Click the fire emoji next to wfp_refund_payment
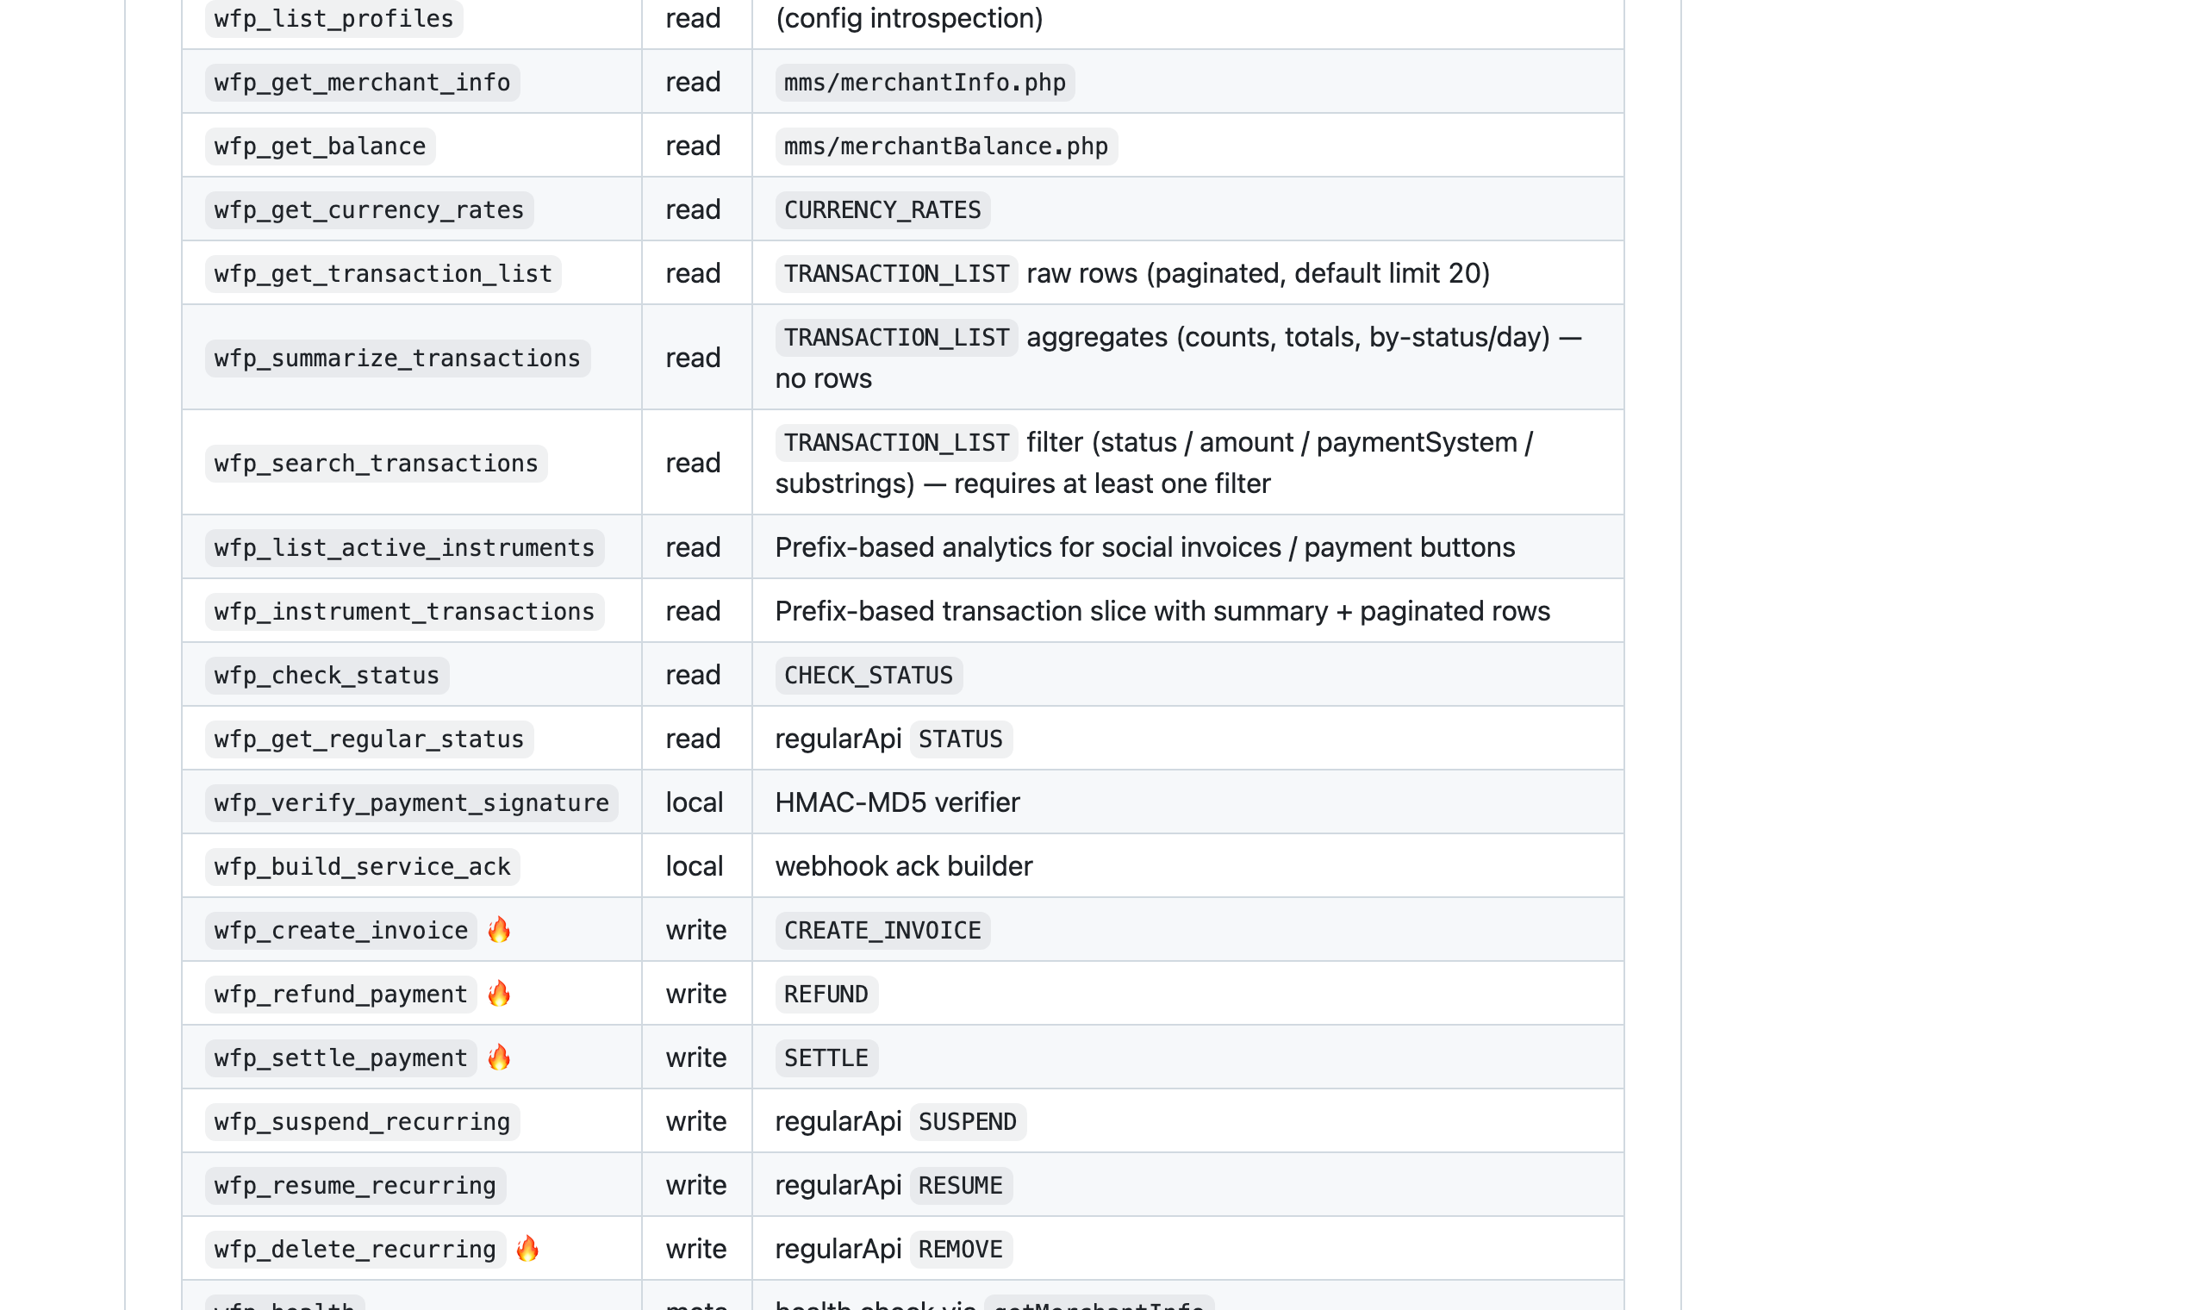 pyautogui.click(x=500, y=993)
